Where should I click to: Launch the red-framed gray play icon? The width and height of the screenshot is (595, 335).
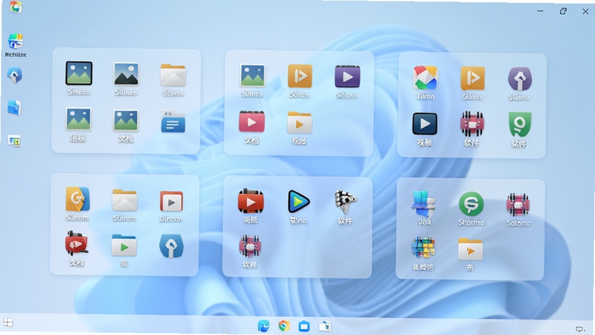point(171,201)
